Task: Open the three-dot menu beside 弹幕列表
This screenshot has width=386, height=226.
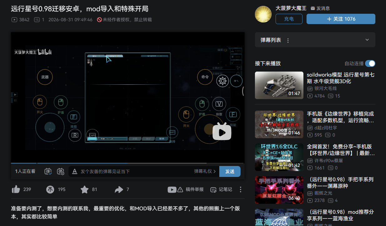Action: click(288, 40)
